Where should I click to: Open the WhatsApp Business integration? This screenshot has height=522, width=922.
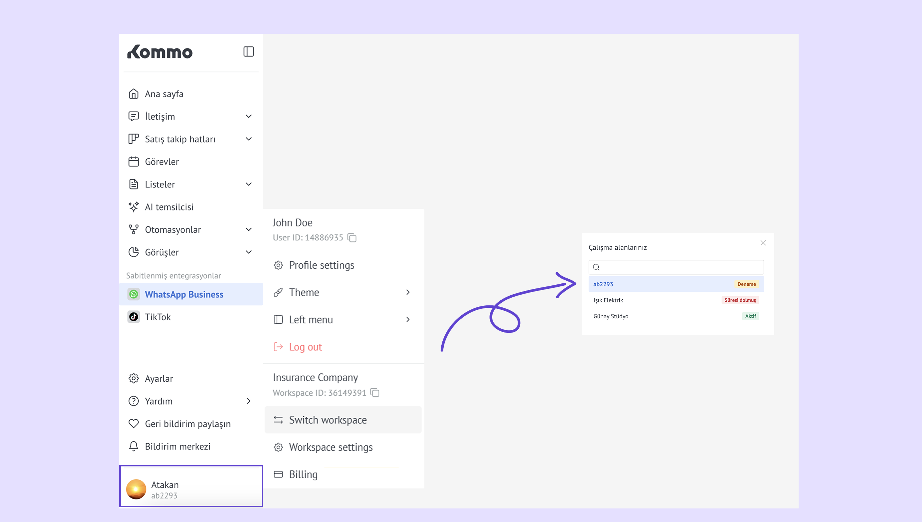coord(184,294)
